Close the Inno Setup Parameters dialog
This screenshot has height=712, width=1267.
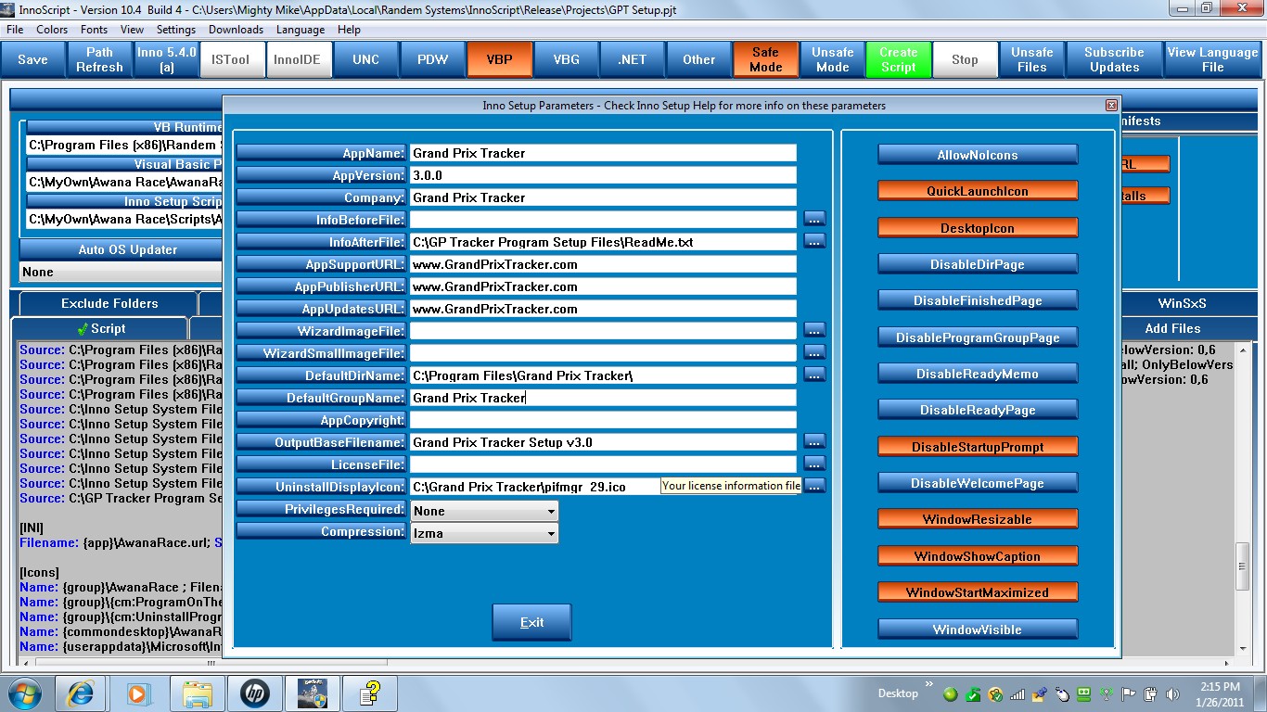1111,106
